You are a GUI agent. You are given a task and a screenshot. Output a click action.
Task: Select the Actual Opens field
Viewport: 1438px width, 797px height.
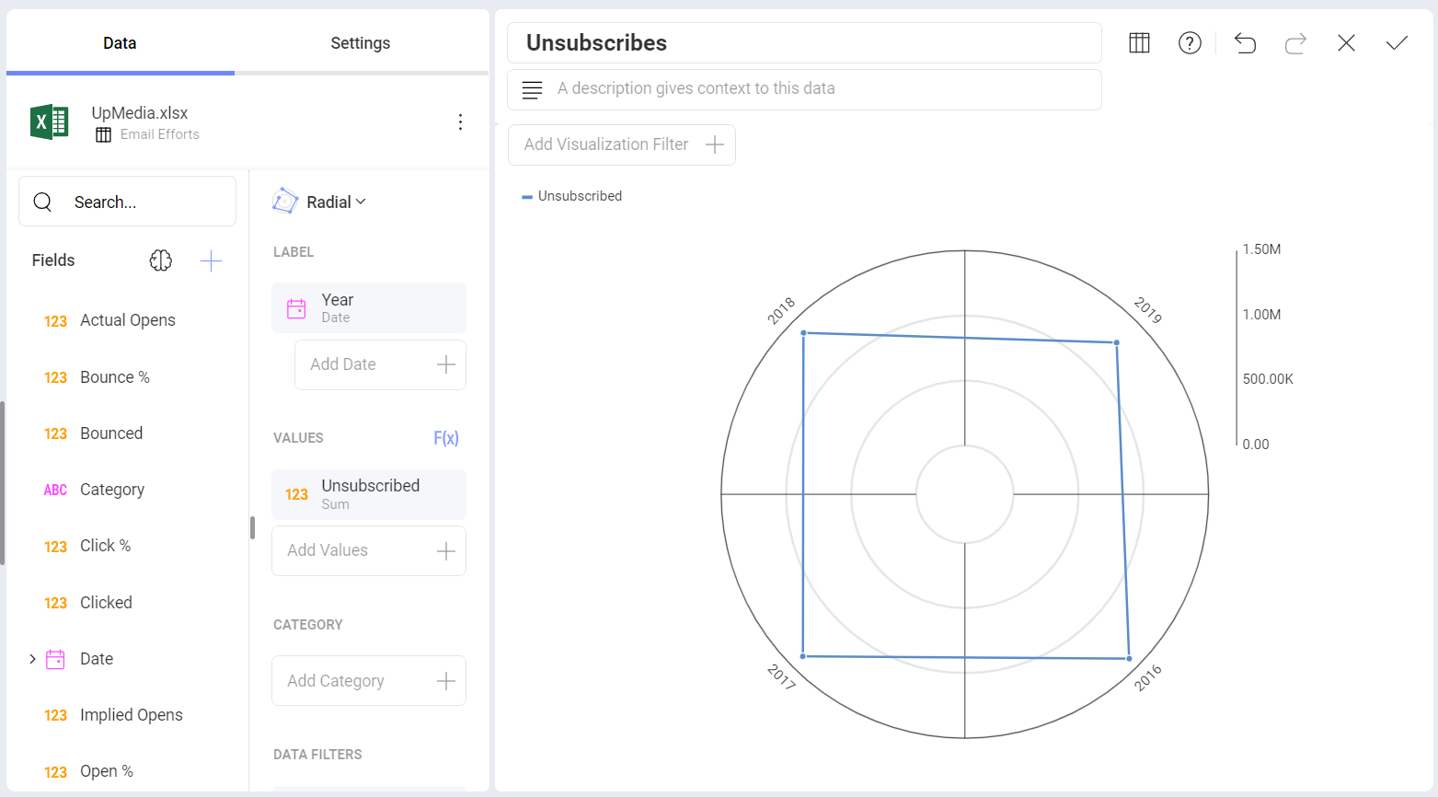coord(127,320)
